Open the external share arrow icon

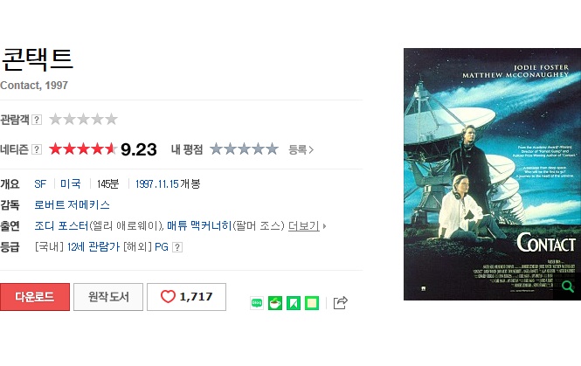340,302
